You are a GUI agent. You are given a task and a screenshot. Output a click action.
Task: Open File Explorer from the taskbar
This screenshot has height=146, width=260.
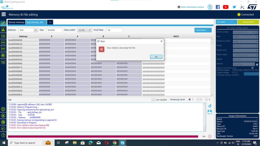tap(75, 143)
